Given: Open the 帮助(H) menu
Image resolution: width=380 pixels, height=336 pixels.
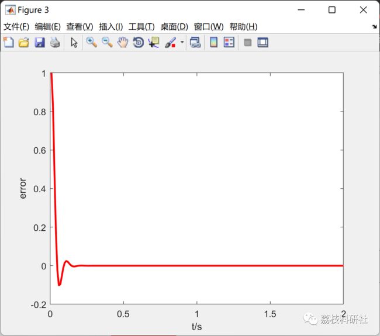Looking at the screenshot, I should click(243, 27).
